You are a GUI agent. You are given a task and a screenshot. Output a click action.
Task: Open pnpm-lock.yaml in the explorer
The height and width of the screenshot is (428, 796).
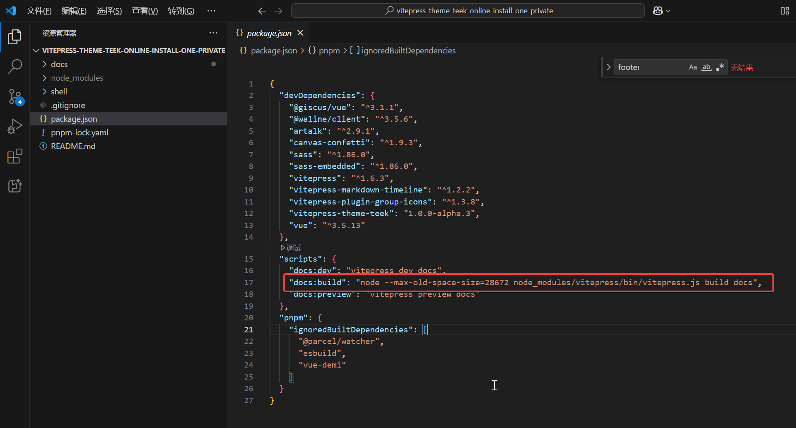pyautogui.click(x=128, y=132)
